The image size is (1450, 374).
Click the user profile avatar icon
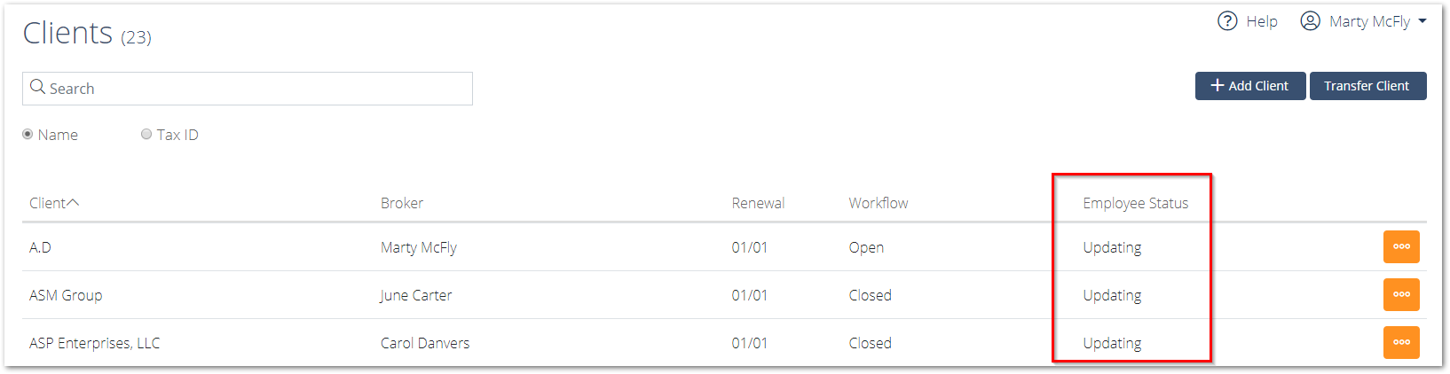(x=1310, y=21)
